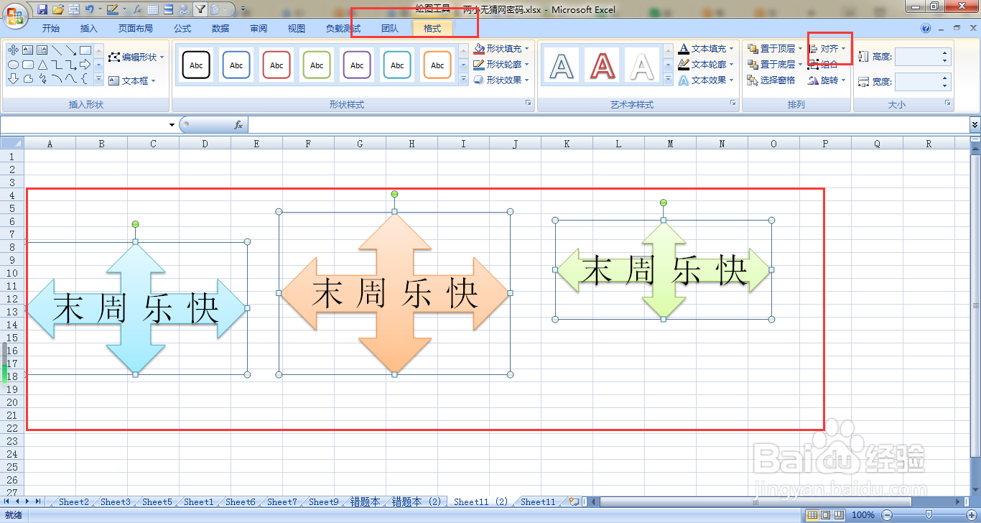Apply the red outlined WordArt A style
The width and height of the screenshot is (981, 523).
click(603, 65)
